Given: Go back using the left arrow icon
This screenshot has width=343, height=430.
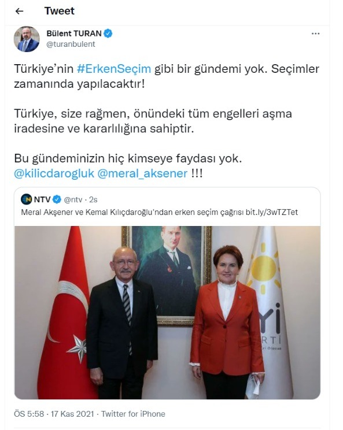Looking at the screenshot, I should [19, 11].
